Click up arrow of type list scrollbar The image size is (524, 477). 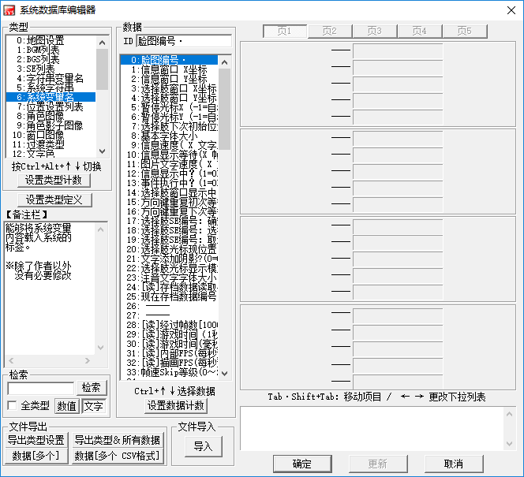(x=103, y=43)
